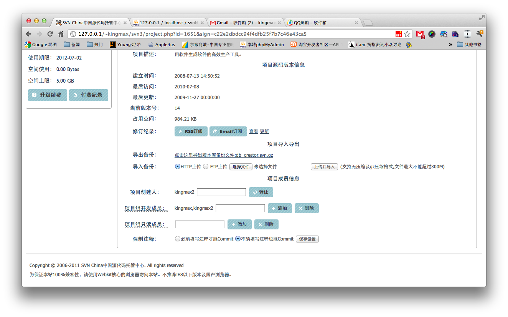Image resolution: width=508 pixels, height=317 pixels.
Task: Click the site info globe in the address bar
Action: point(73,34)
